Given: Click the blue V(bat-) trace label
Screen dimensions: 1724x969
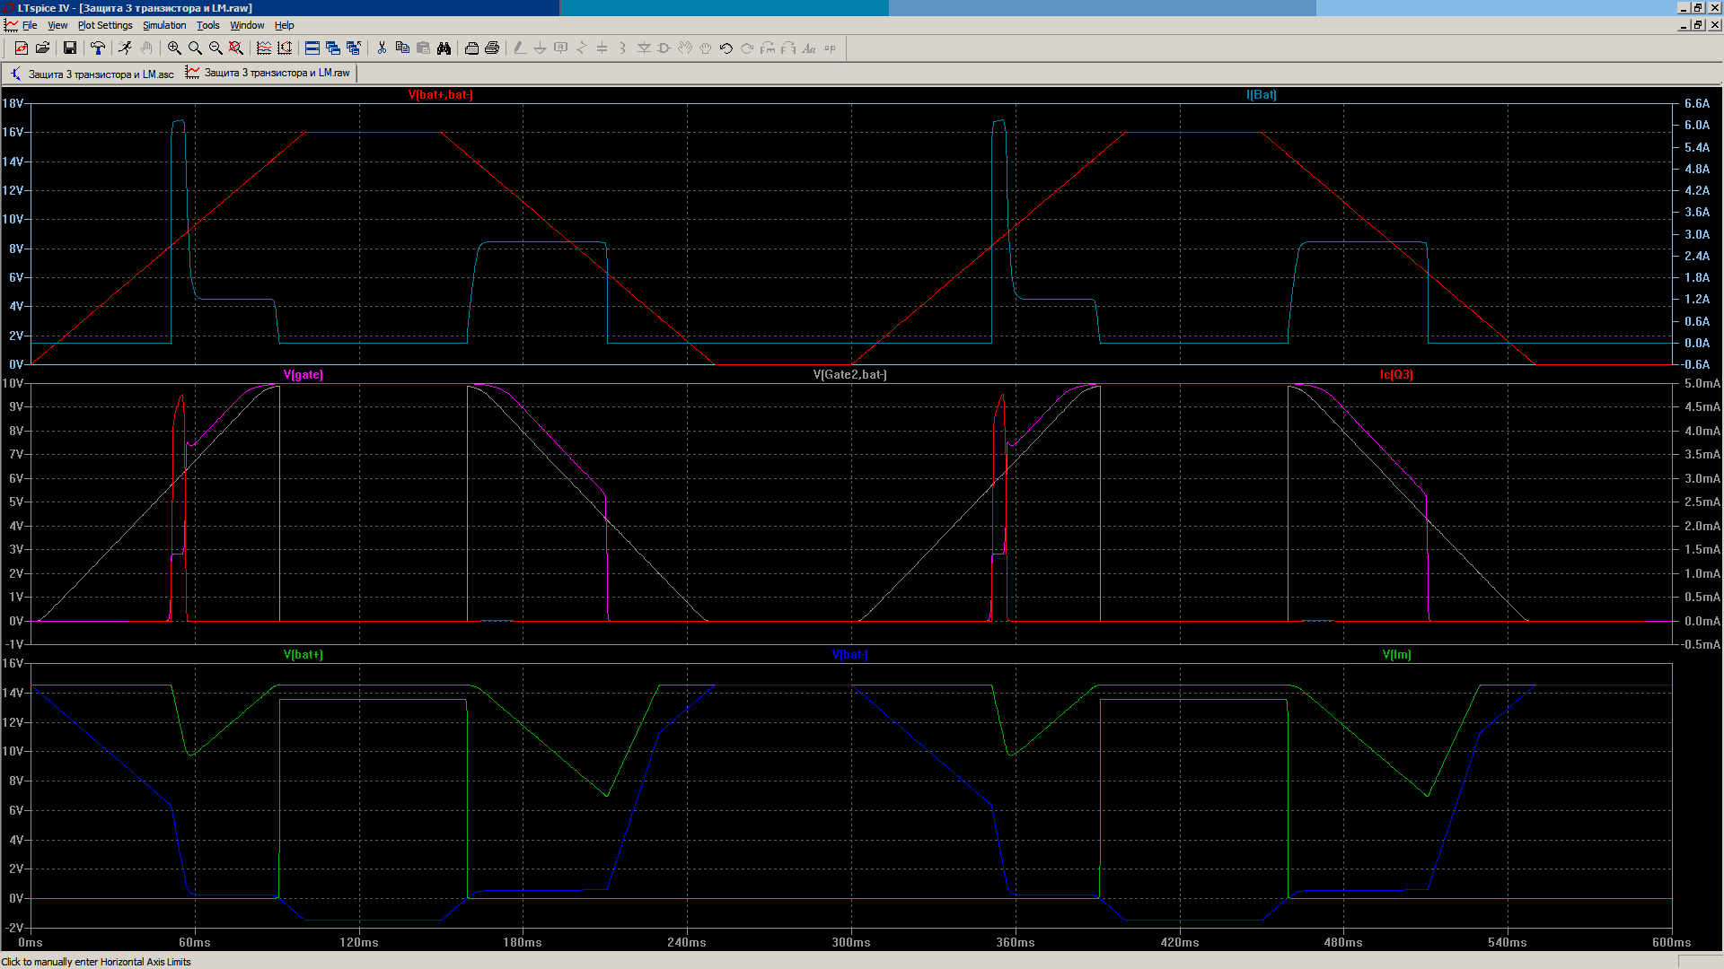Looking at the screenshot, I should click(849, 654).
